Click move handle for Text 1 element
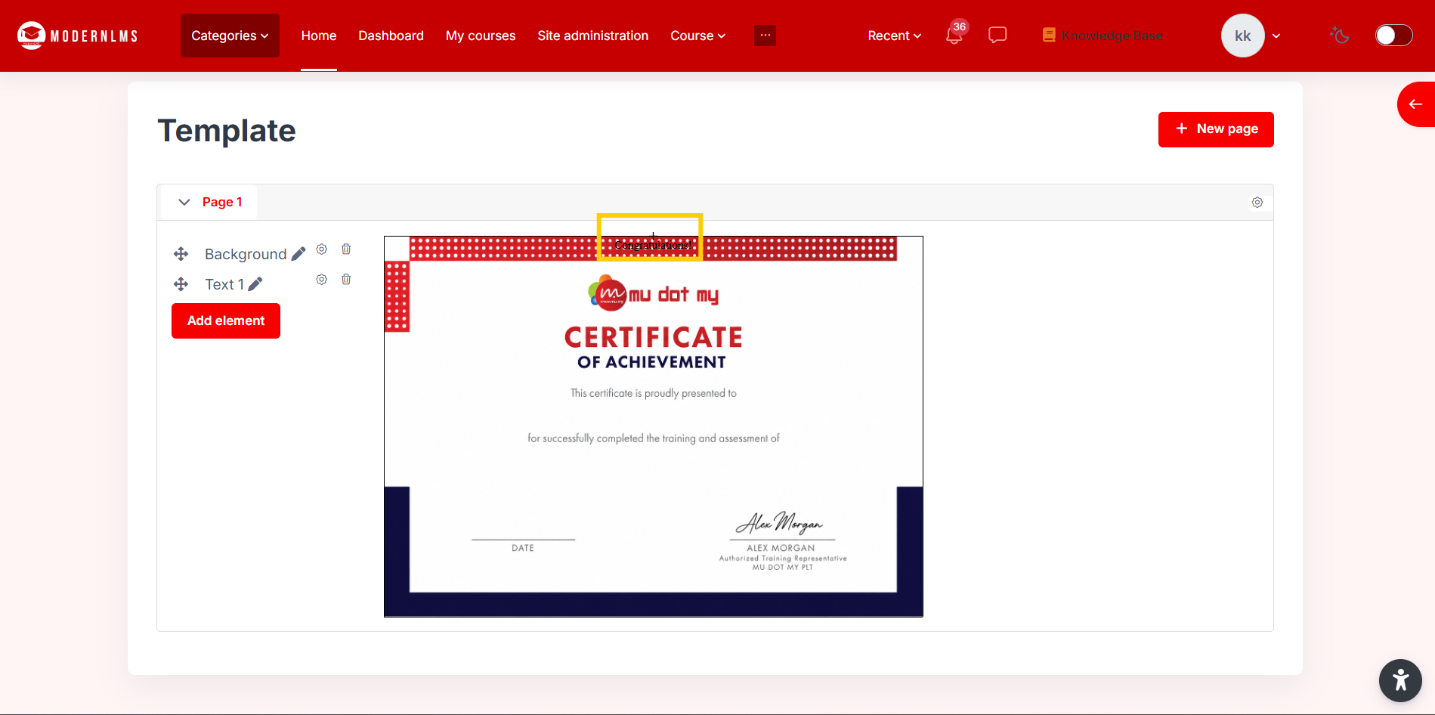The image size is (1435, 715). click(x=181, y=284)
